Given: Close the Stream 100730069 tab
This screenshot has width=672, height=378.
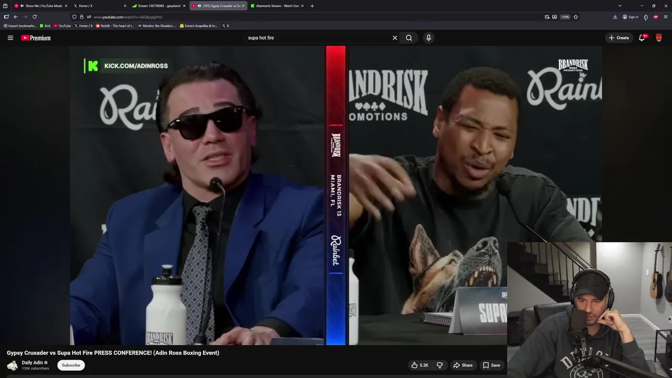Looking at the screenshot, I should click(184, 6).
